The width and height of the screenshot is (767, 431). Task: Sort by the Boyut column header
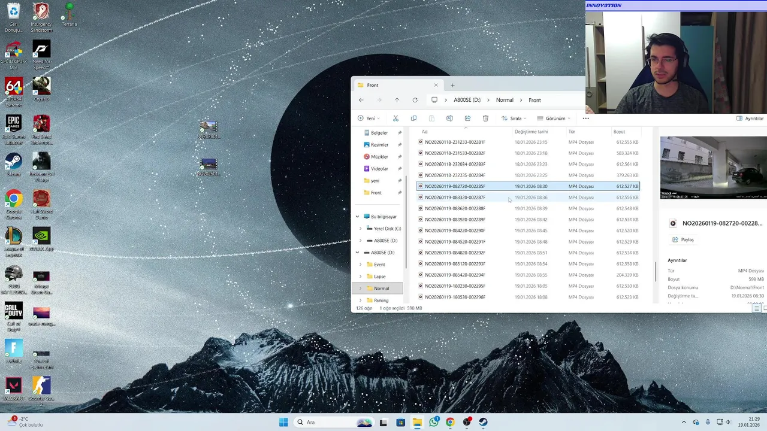click(619, 132)
